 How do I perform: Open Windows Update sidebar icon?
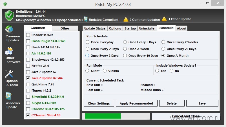coord(9,96)
